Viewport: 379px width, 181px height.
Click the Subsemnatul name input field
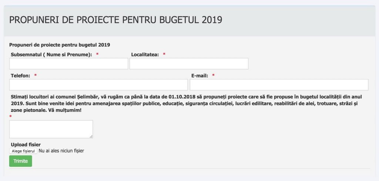(x=68, y=64)
